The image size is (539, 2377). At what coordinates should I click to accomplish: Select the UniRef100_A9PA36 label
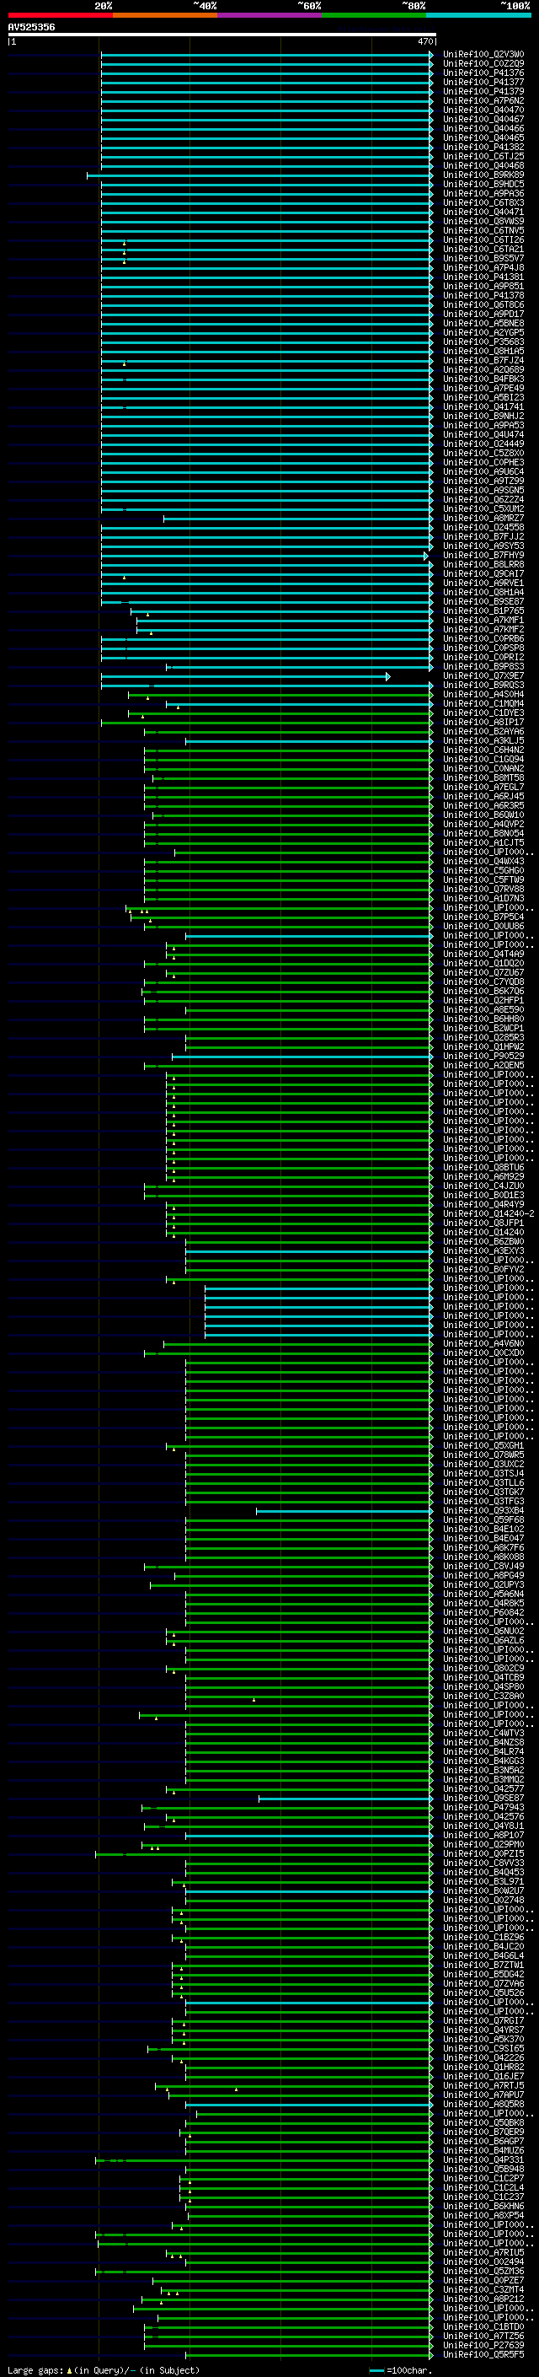(483, 194)
